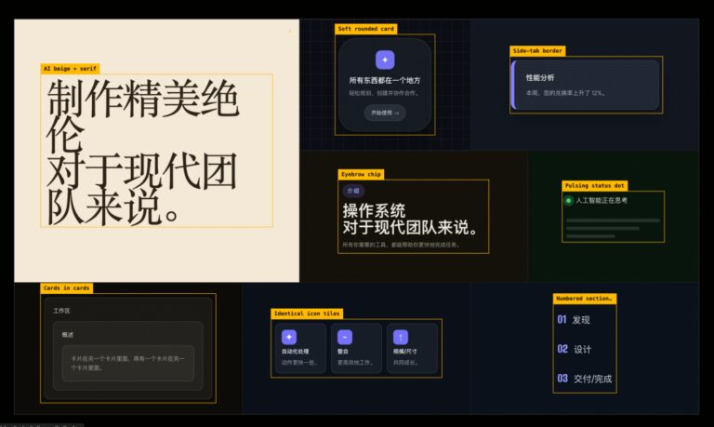Select step 02 设计

575,349
